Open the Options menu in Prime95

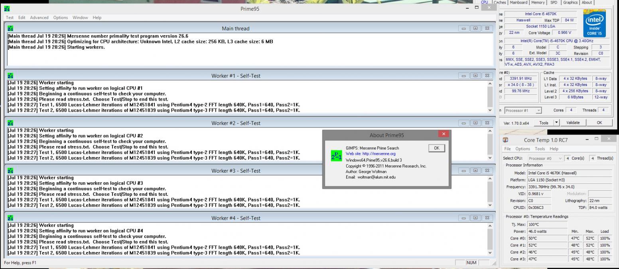coord(61,18)
